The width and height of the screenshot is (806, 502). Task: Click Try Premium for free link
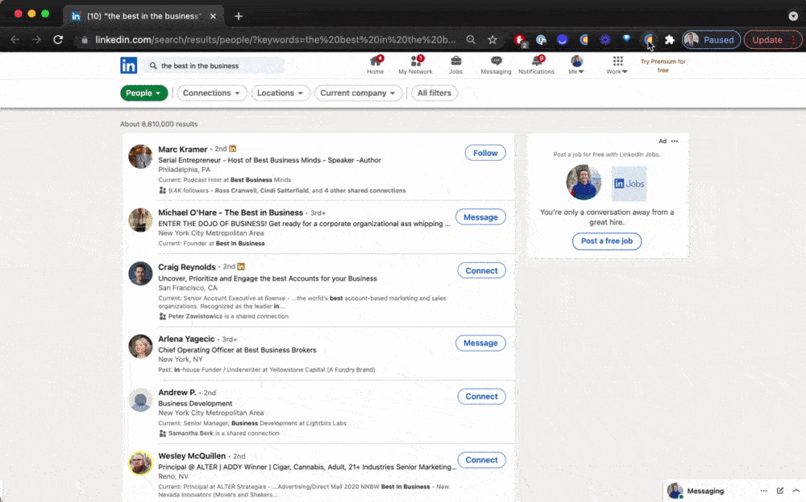(x=663, y=66)
